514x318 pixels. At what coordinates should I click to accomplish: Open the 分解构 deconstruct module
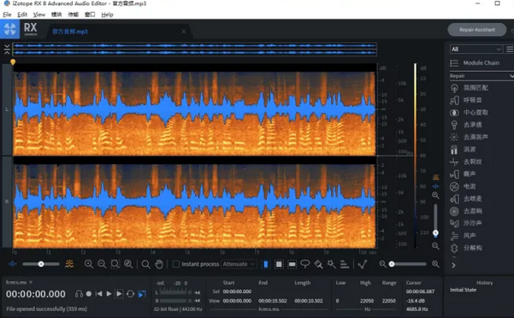(x=466, y=248)
